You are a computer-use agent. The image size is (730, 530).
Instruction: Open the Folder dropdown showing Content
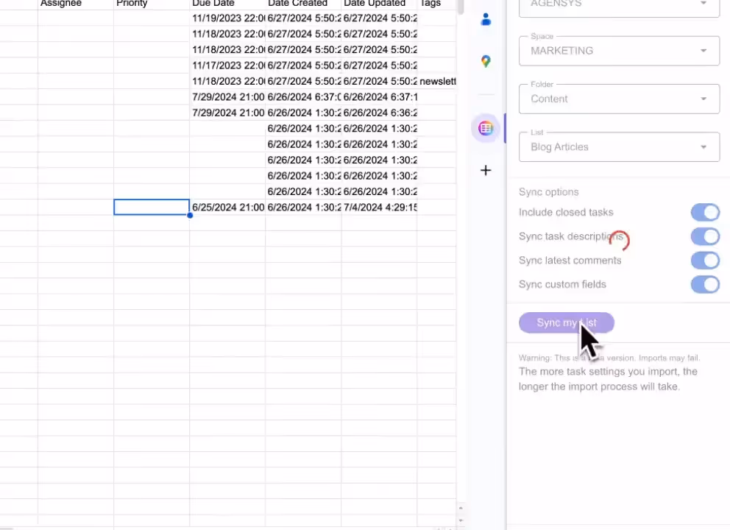pos(619,99)
